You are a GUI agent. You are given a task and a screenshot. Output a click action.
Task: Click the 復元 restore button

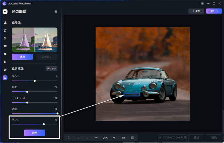214,138
